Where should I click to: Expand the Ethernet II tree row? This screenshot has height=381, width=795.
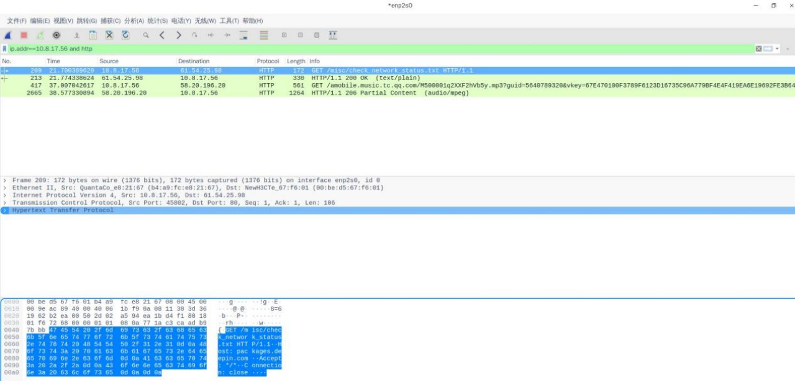click(x=6, y=187)
